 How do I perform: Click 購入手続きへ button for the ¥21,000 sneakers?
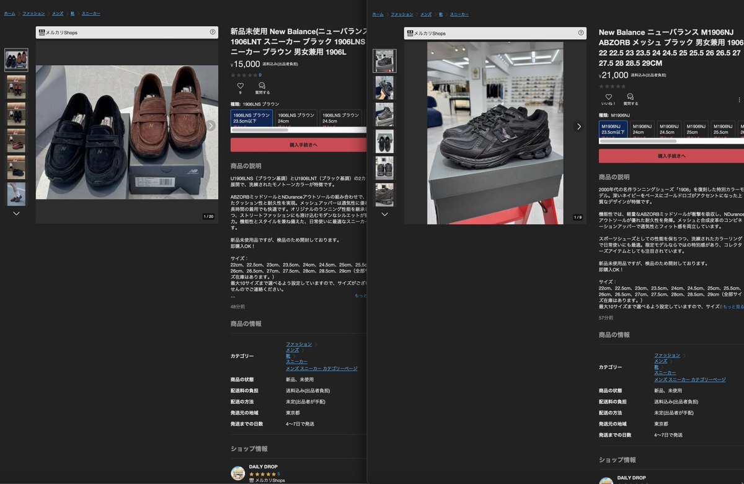coord(671,156)
